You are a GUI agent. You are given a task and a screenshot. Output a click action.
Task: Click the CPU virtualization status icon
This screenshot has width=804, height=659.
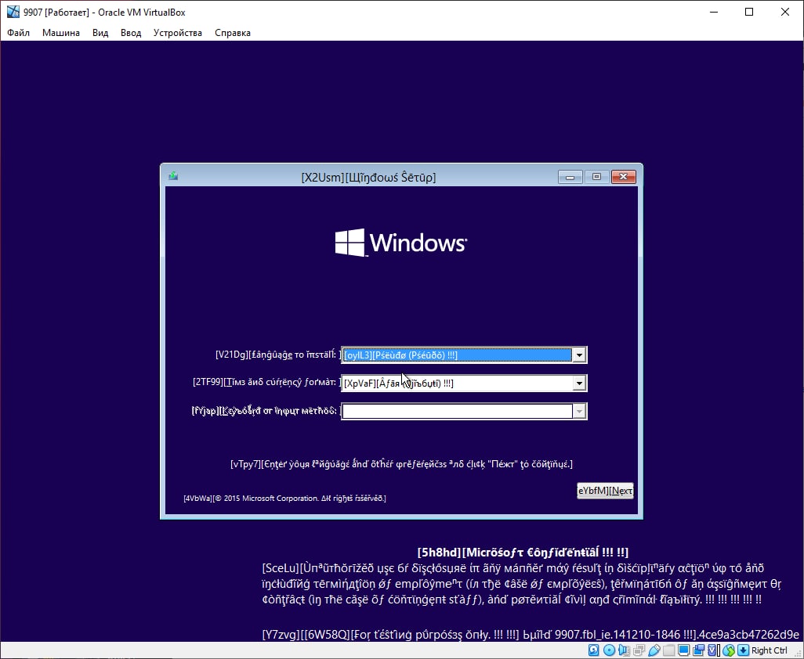712,650
